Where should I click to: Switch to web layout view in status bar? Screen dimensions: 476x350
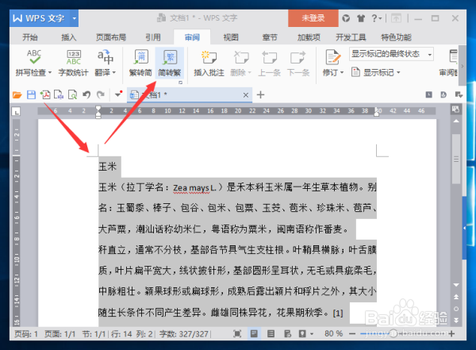coord(287,334)
